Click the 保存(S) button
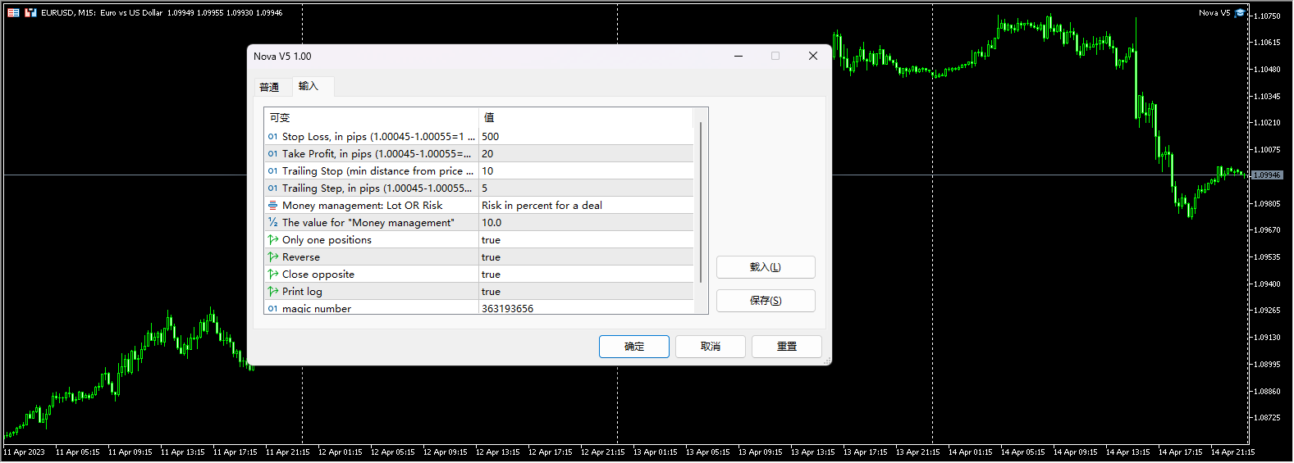This screenshot has height=463, width=1294. click(765, 301)
